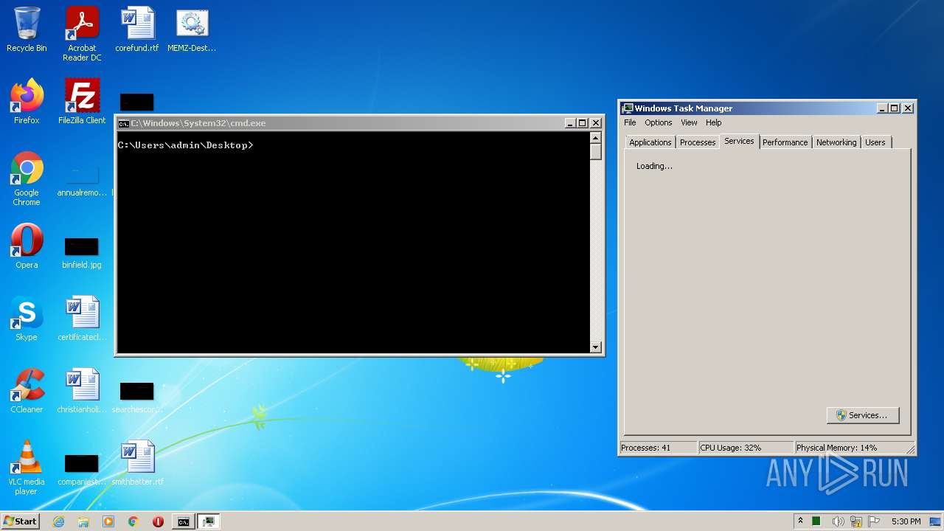Click the cmd.exe title bar system icon
This screenshot has height=531, width=944.
coord(124,123)
